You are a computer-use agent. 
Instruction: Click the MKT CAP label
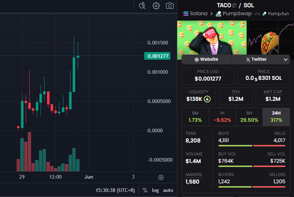click(273, 92)
